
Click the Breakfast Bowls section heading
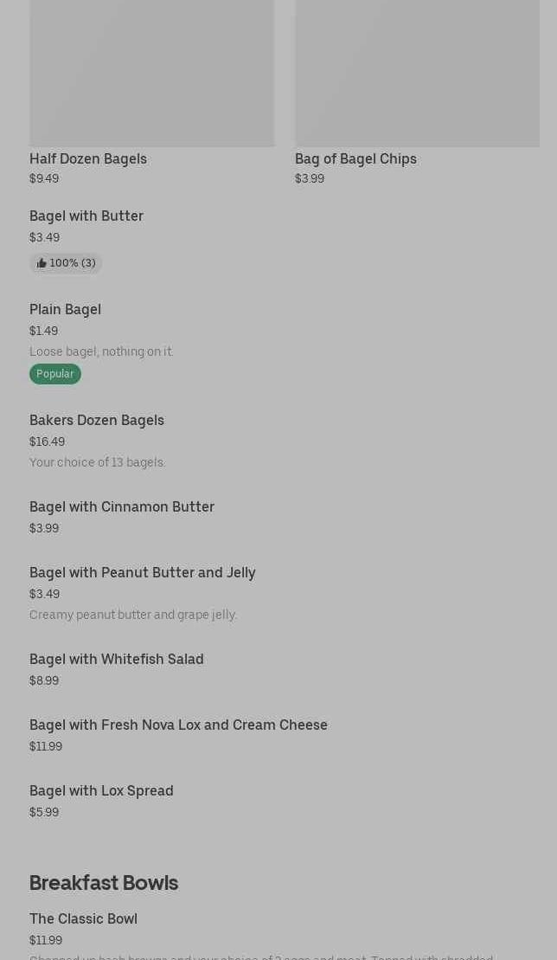coord(104,882)
